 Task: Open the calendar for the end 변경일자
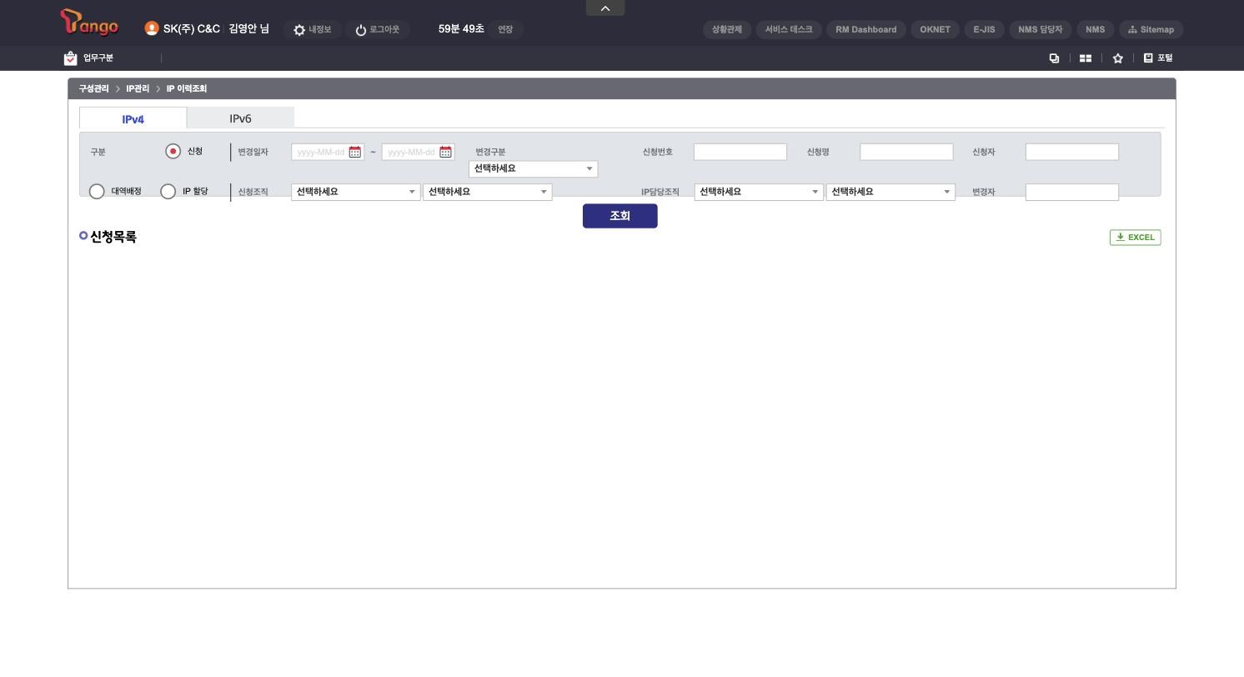(x=445, y=152)
